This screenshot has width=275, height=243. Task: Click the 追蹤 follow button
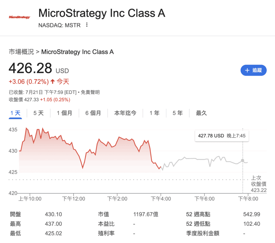pos(253,70)
